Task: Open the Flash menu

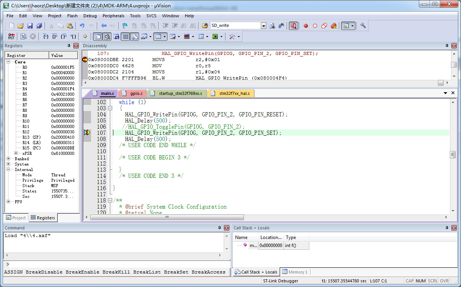Action: (72, 16)
